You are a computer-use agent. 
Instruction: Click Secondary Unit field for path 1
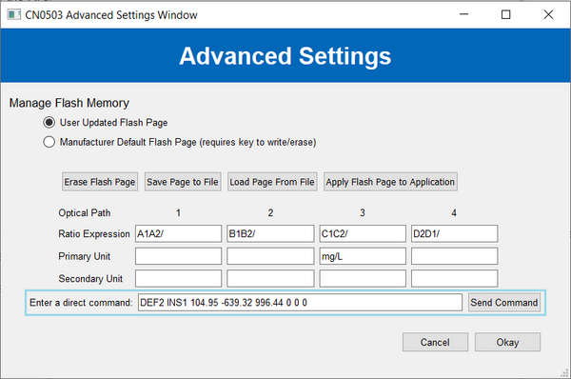click(x=179, y=278)
